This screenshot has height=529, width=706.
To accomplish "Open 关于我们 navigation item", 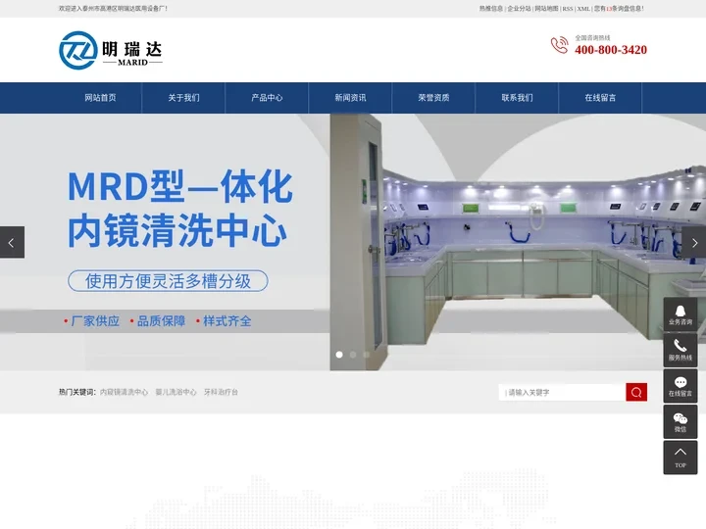I will coord(183,98).
